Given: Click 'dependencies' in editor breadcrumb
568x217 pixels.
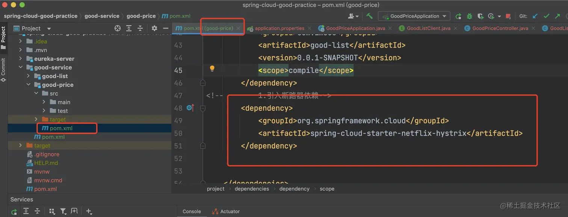Looking at the screenshot, I should (252, 189).
